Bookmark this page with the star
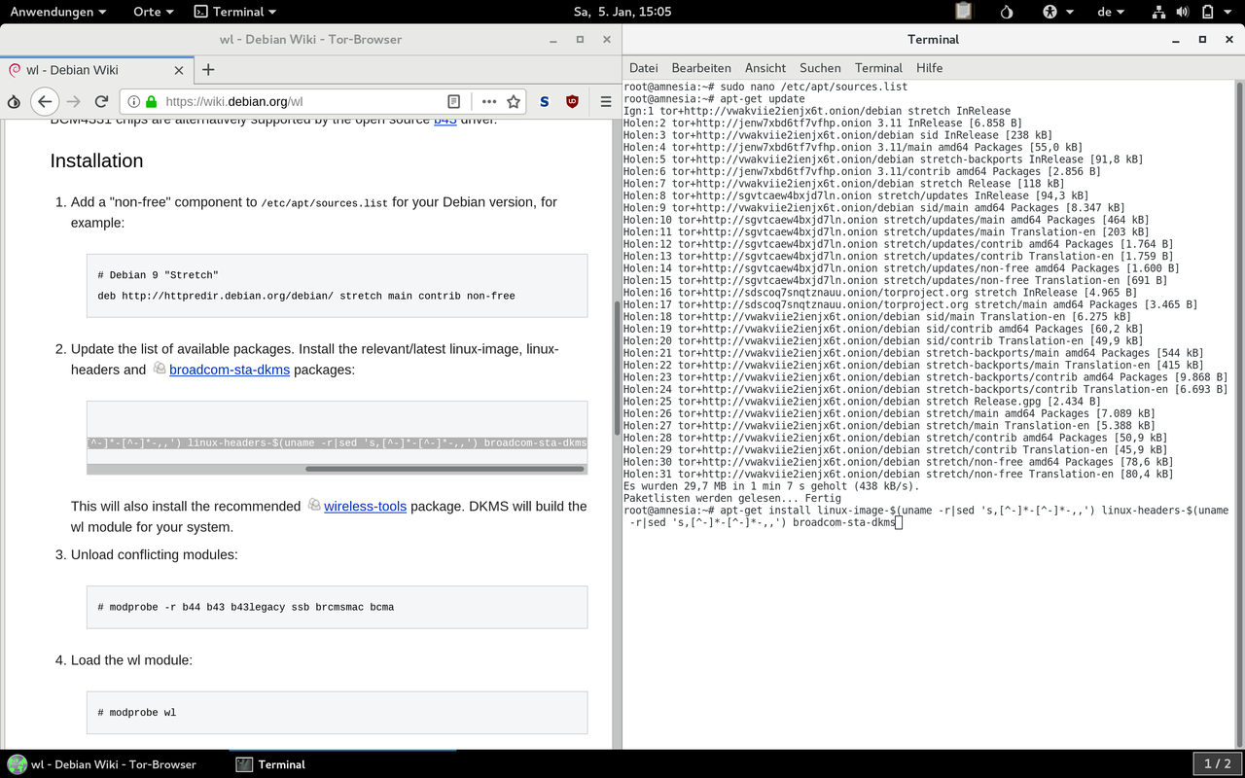 [x=514, y=101]
